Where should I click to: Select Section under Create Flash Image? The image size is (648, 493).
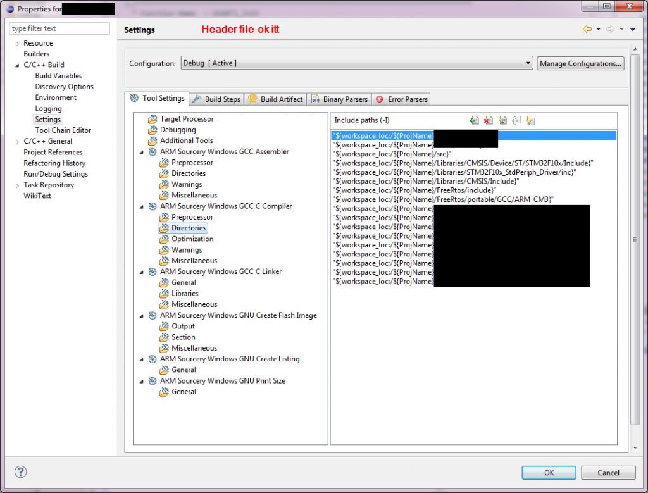[x=183, y=337]
